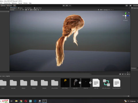
Task: Open the Shaded draw mode dropdown
Action: (15, 10)
